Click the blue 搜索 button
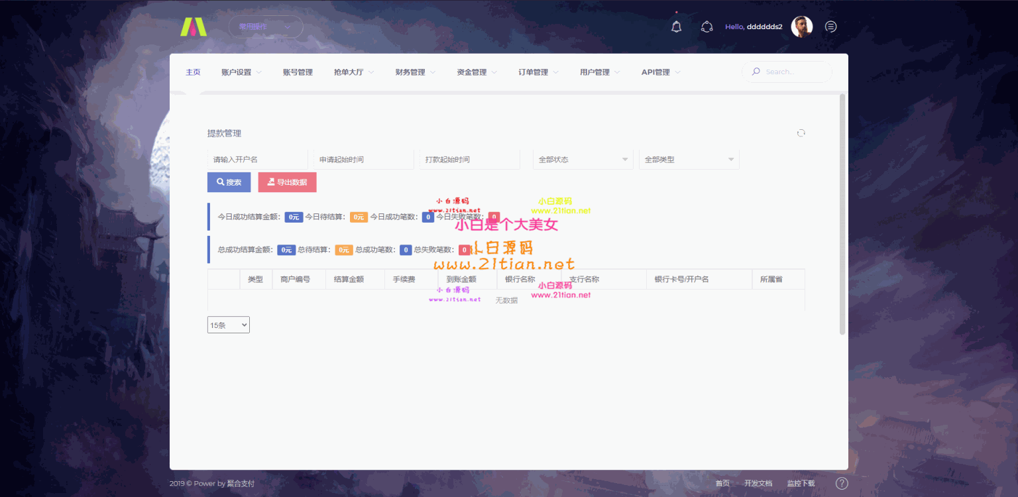Viewport: 1018px width, 497px height. 229,182
